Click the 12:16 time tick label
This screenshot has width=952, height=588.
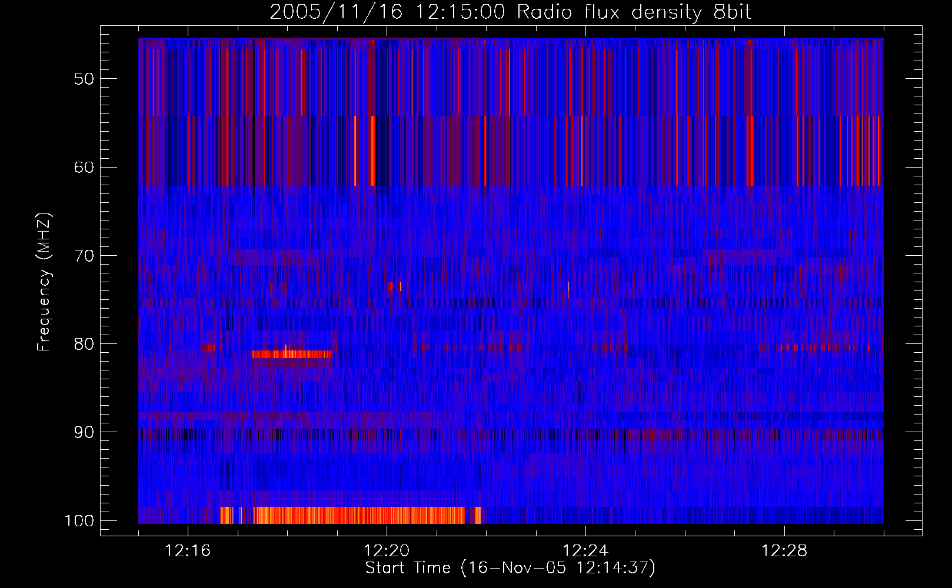(x=188, y=551)
